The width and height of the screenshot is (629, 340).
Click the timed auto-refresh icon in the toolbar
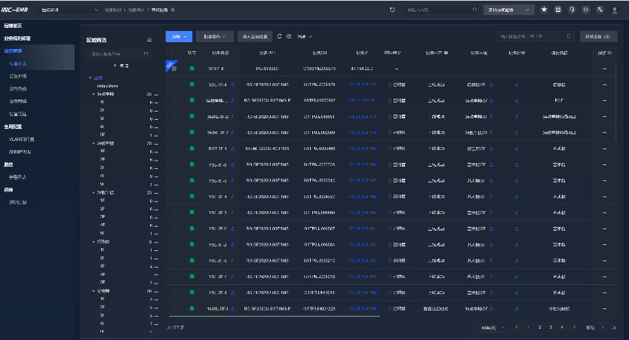tap(289, 36)
